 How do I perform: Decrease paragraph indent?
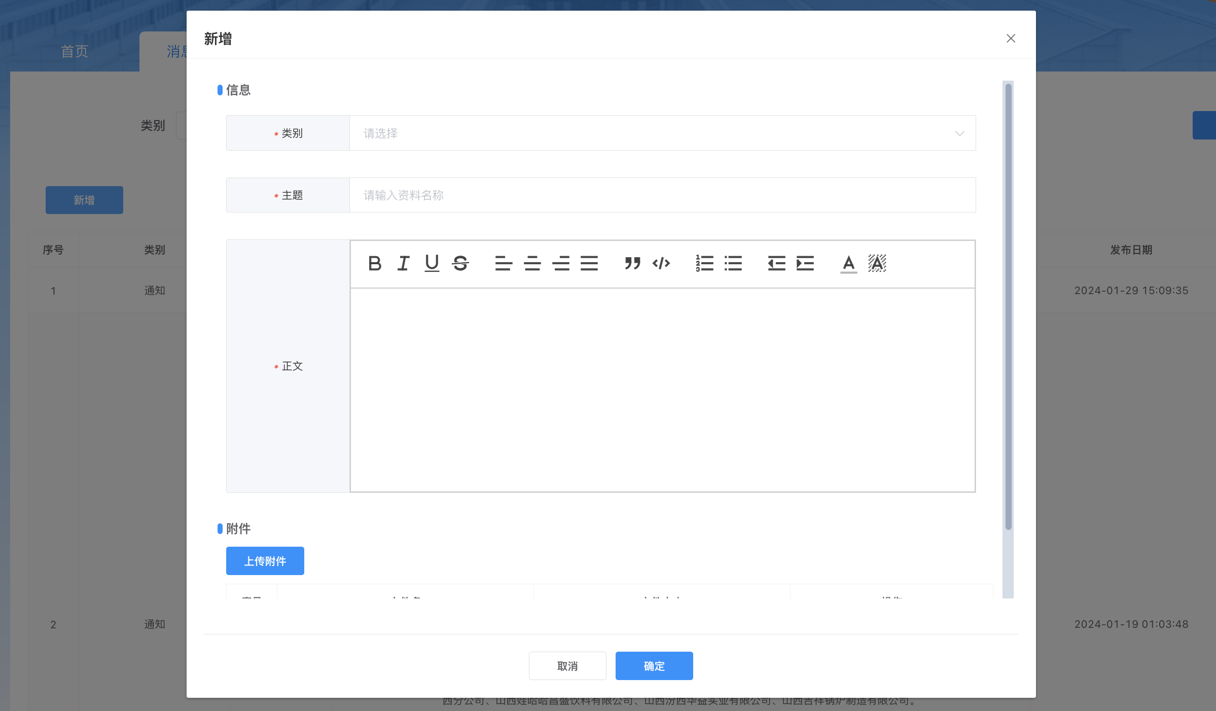tap(776, 263)
